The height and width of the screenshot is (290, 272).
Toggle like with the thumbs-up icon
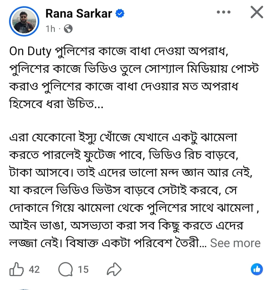[x=16, y=269]
